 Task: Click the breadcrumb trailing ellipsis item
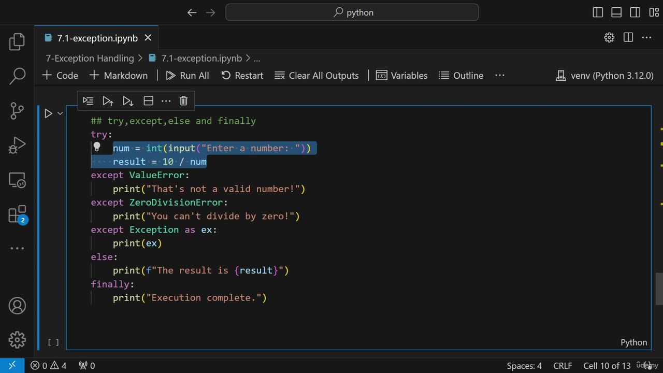257,59
